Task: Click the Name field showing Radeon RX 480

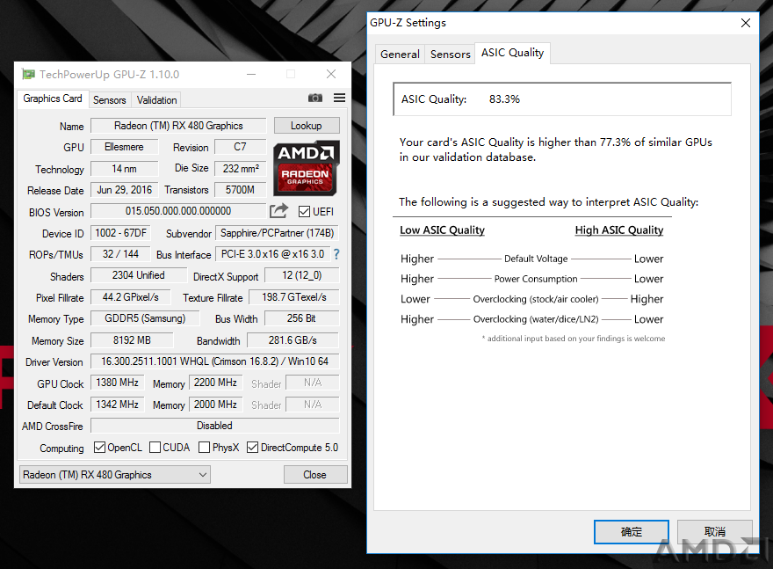Action: point(178,126)
